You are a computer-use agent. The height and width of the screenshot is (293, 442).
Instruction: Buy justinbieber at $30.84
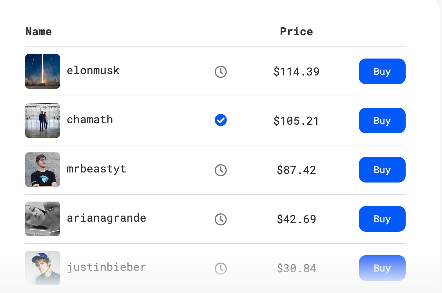382,268
